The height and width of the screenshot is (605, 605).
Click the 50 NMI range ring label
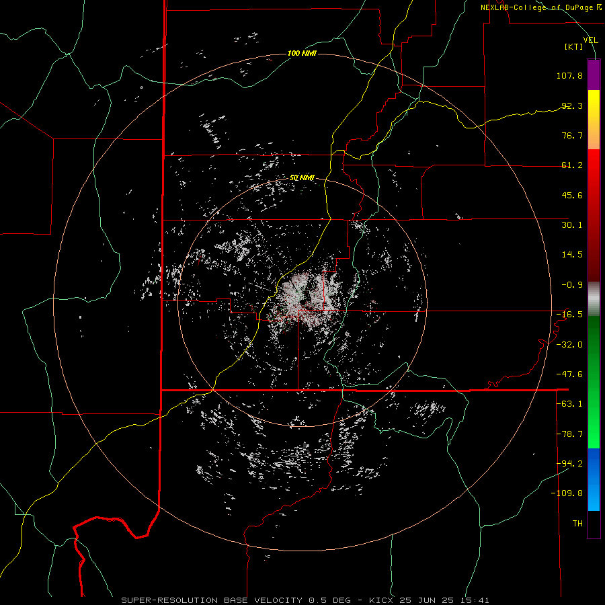[302, 178]
